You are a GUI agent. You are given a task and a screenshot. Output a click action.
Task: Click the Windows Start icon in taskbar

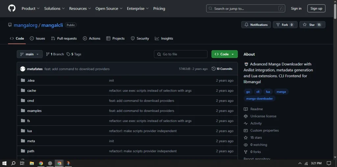5,163
